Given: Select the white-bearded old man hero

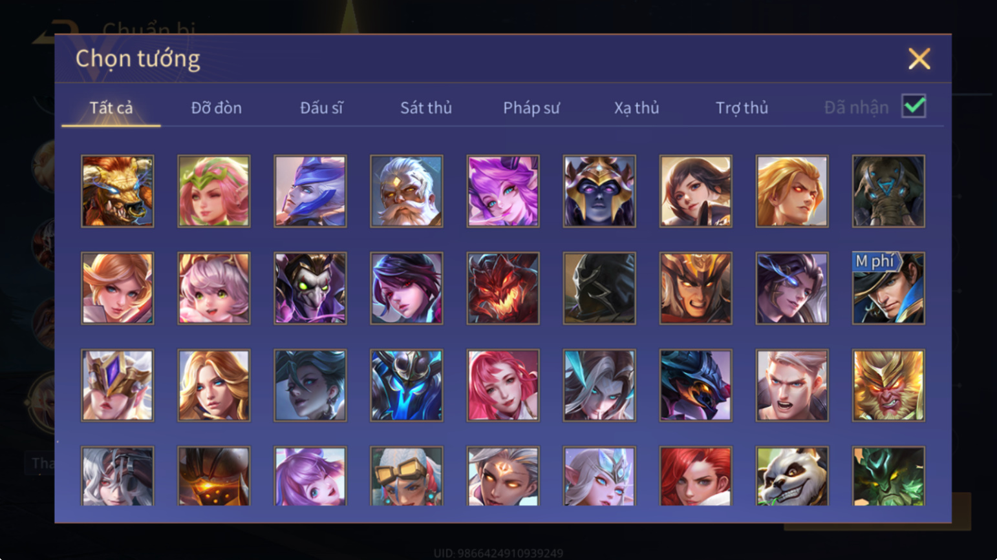Looking at the screenshot, I should click(406, 191).
